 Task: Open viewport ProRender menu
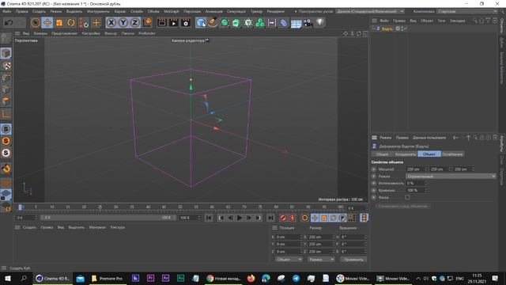click(147, 33)
